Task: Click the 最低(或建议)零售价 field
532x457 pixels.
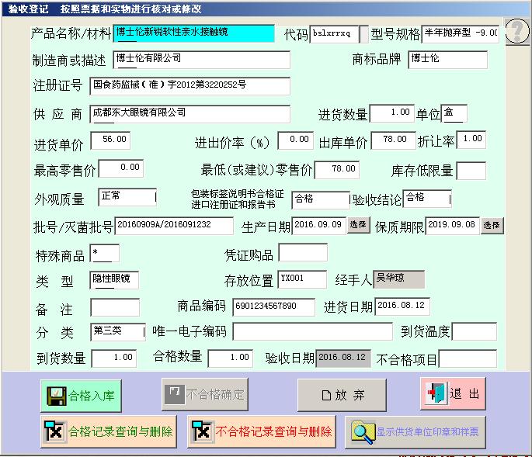Action: tap(337, 170)
